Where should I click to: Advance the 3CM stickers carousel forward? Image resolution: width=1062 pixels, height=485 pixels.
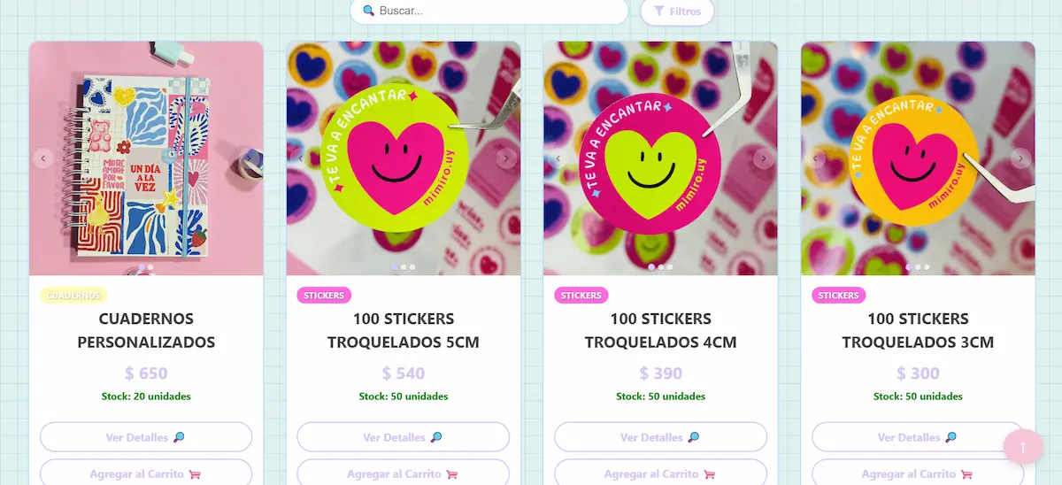point(1021,158)
